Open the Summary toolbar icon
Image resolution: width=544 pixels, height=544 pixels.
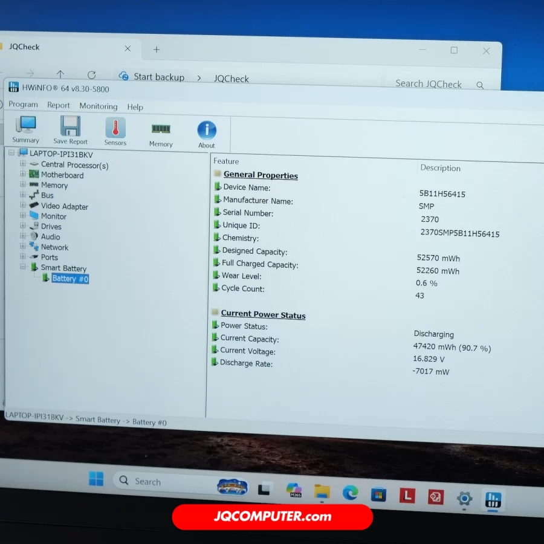[x=26, y=129]
